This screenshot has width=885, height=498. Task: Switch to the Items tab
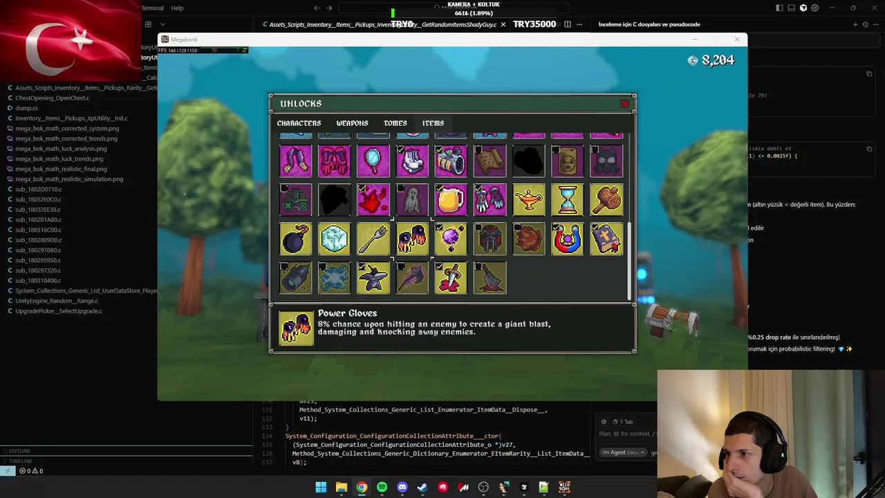[433, 123]
